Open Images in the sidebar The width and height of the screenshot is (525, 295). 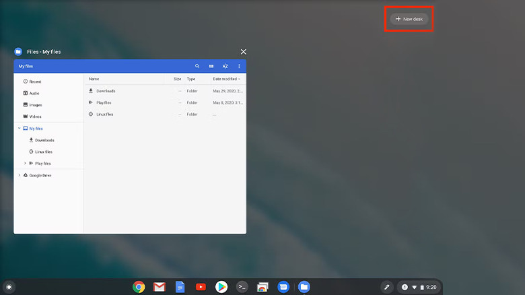(35, 105)
